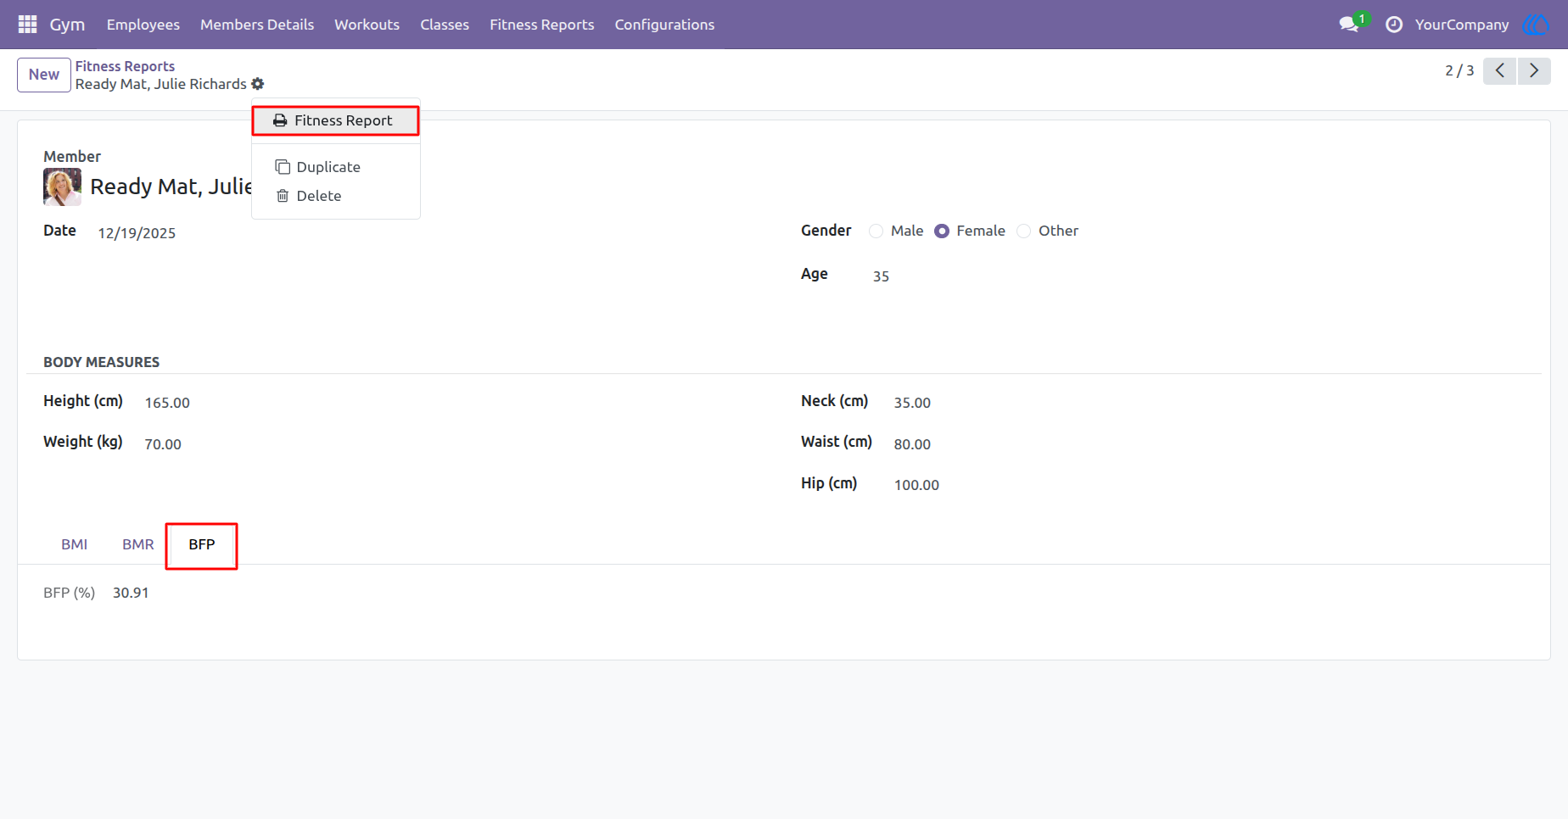Edit Height value 165.00

pyautogui.click(x=167, y=403)
